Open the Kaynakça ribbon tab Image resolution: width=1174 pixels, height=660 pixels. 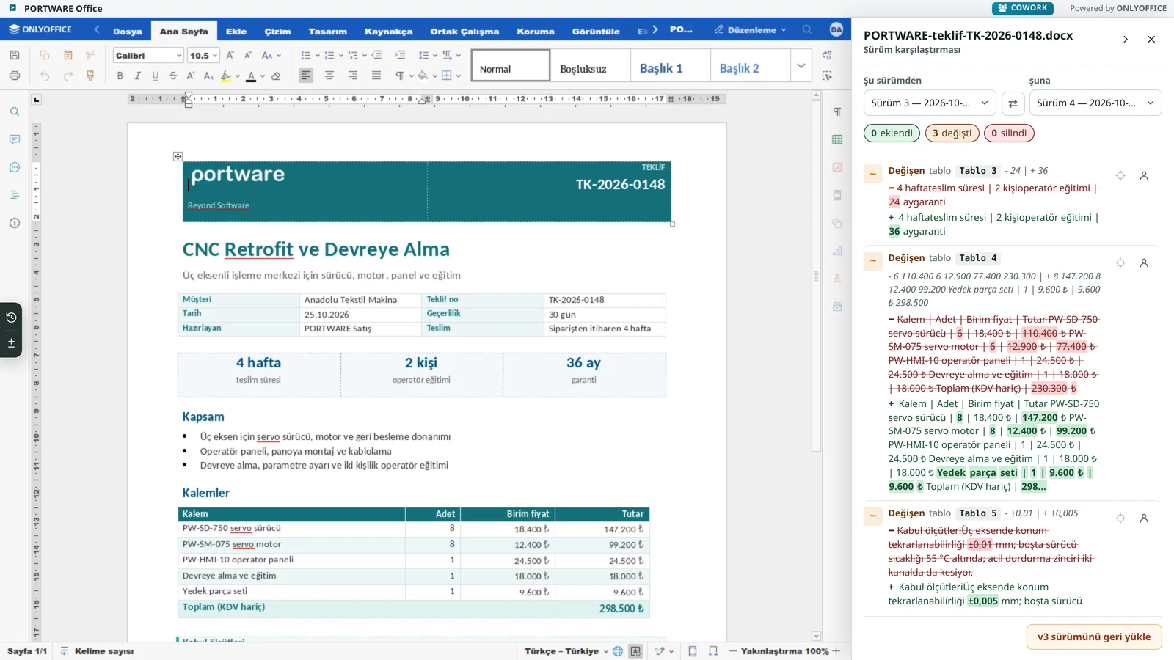click(x=388, y=32)
